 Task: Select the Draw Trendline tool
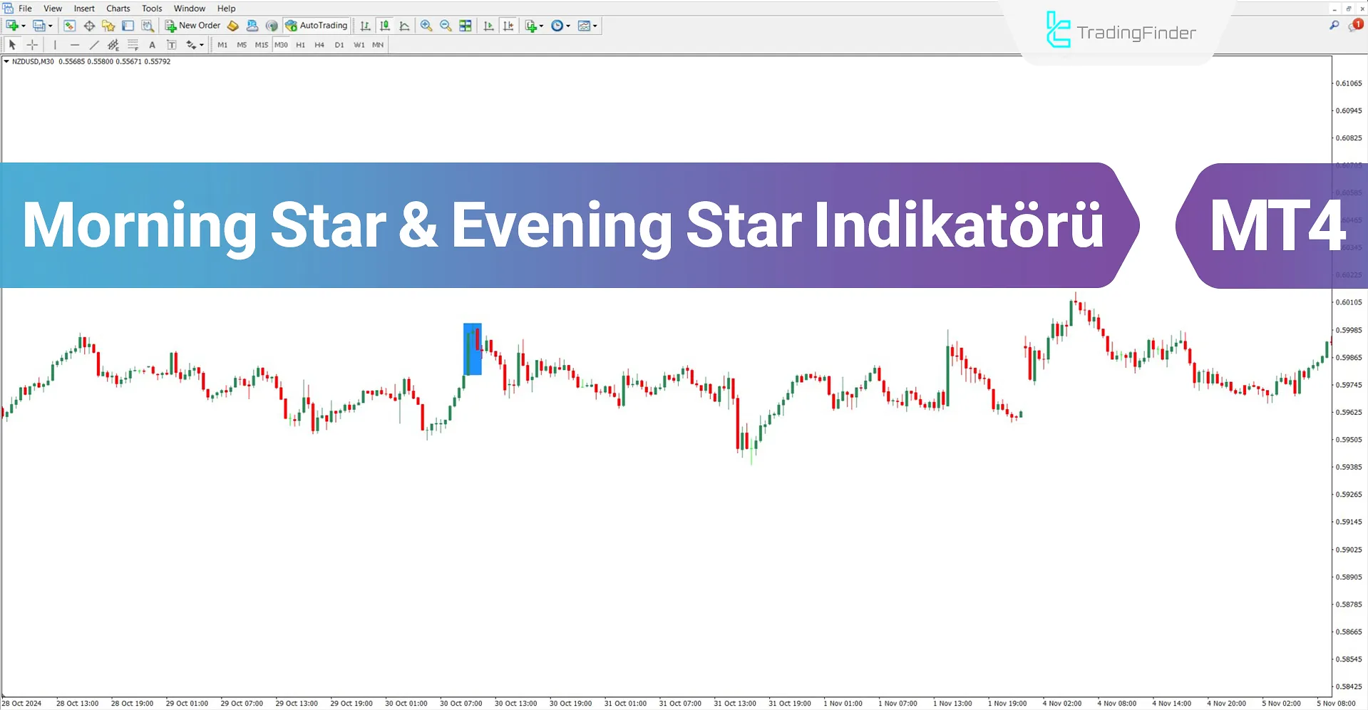click(x=94, y=44)
